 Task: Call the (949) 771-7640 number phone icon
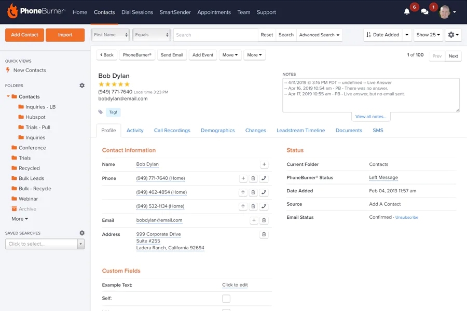[264, 178]
